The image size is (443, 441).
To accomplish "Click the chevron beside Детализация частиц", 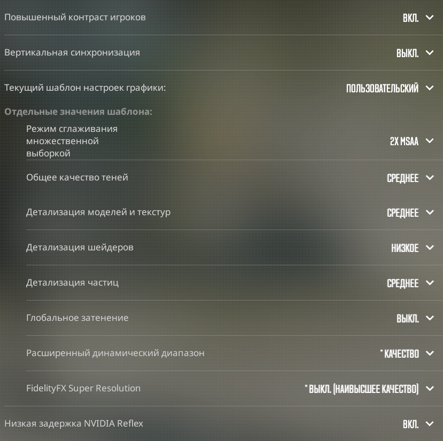I will pos(430,283).
